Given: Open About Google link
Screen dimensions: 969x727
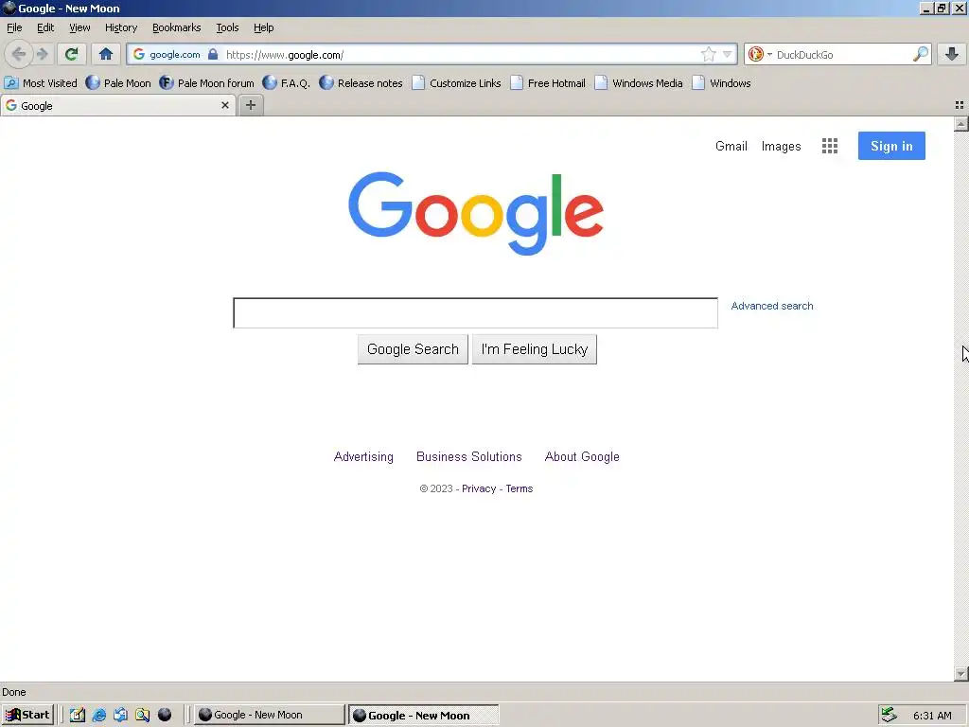Looking at the screenshot, I should 582,456.
